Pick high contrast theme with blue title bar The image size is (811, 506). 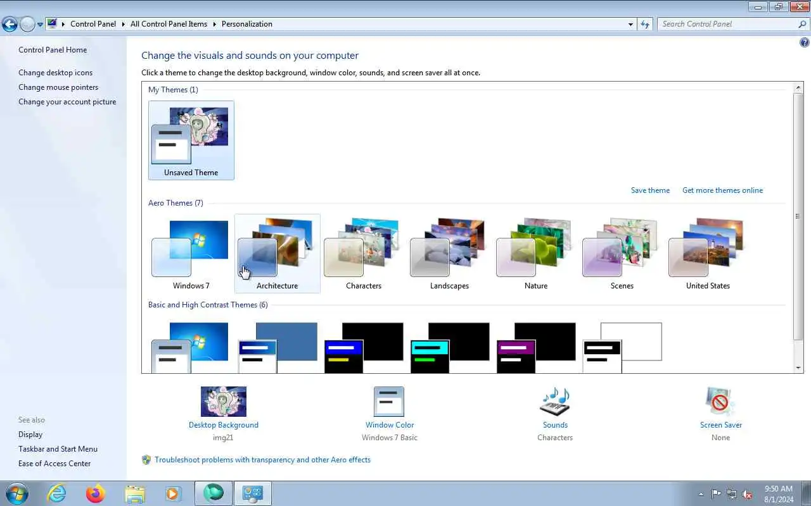[x=363, y=347]
